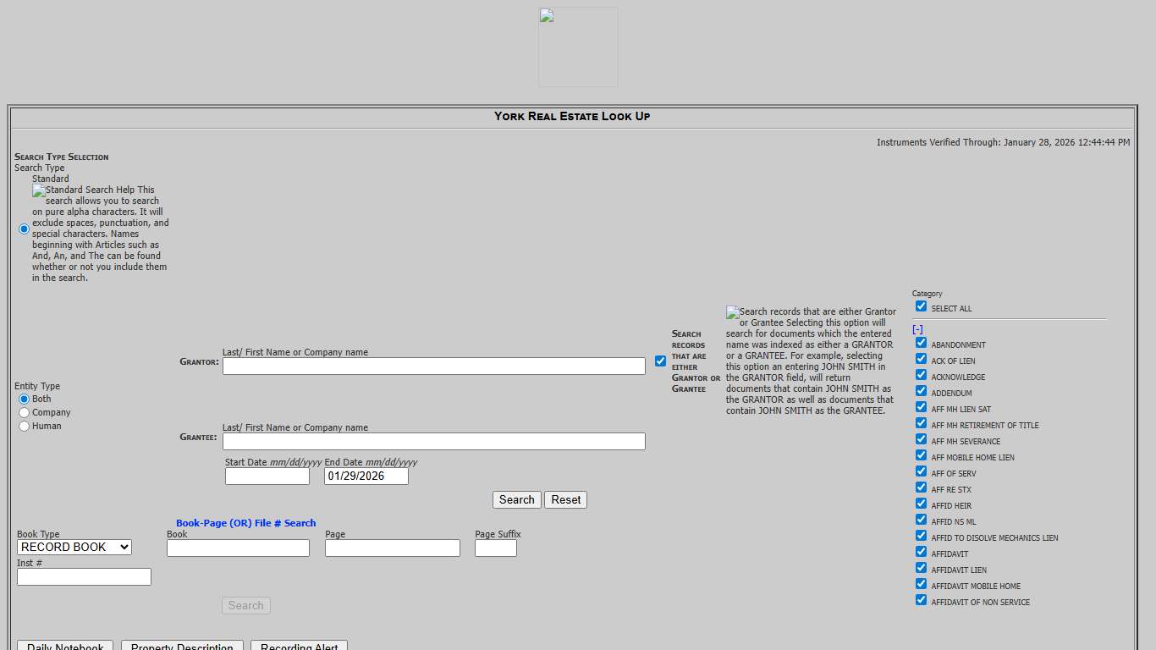Viewport: 1156px width, 650px height.
Task: Open the Daily Notebook
Action: [64, 646]
